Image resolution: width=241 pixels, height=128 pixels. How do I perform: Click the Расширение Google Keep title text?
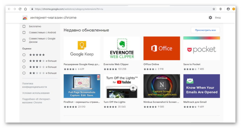pyautogui.click(x=82, y=64)
